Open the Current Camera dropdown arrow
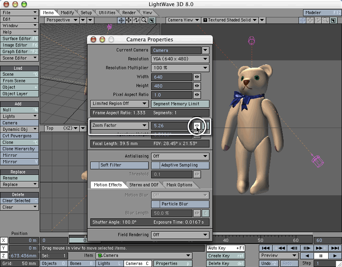The height and width of the screenshot is (267, 342). click(x=205, y=50)
